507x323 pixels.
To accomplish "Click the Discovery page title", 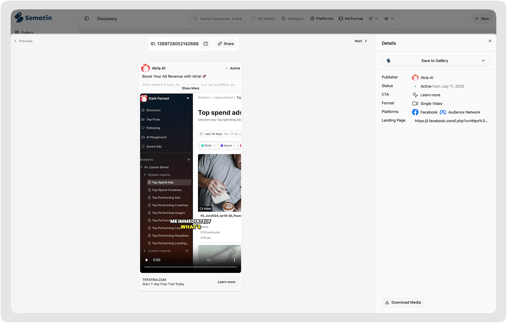I will tap(107, 19).
